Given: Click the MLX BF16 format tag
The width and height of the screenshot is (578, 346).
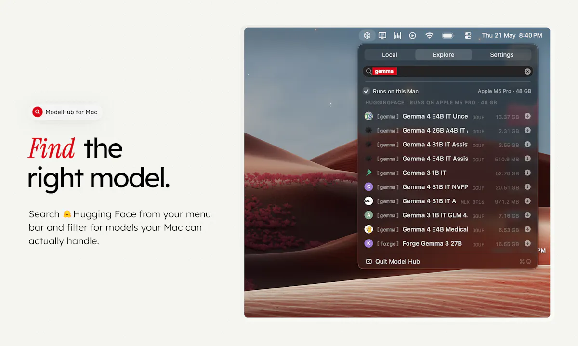Looking at the screenshot, I should (473, 202).
